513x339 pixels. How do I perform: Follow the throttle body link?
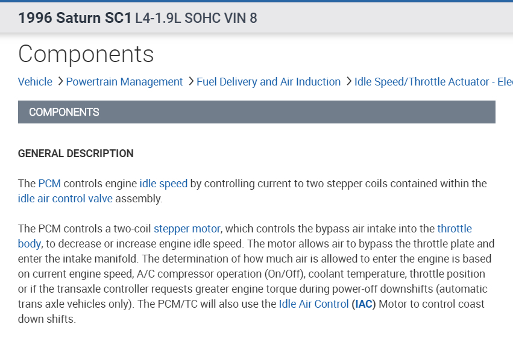click(455, 228)
